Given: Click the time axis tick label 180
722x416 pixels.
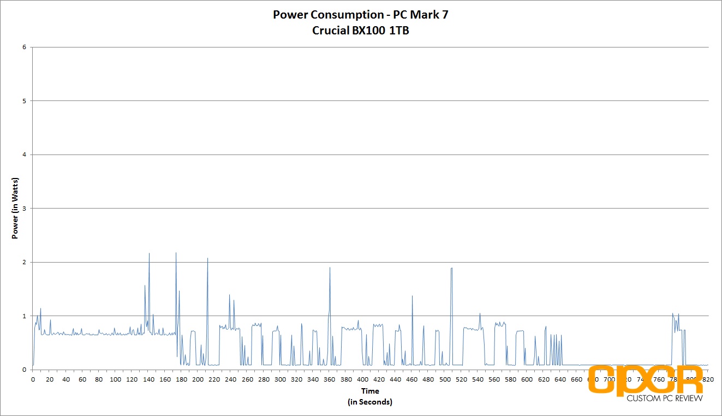Looking at the screenshot, I should 181,379.
